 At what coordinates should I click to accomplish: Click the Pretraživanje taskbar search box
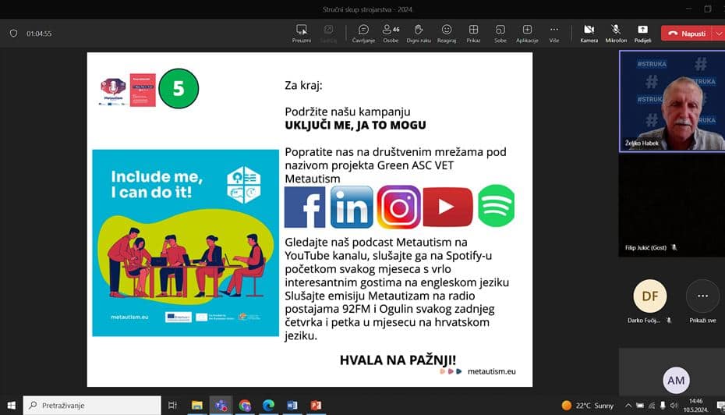(x=92, y=406)
